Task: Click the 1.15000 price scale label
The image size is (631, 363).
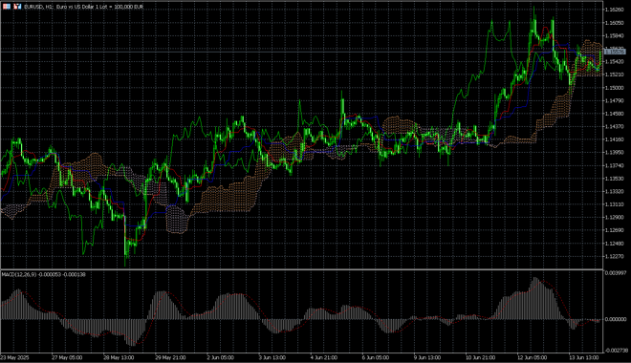Action: [x=614, y=88]
